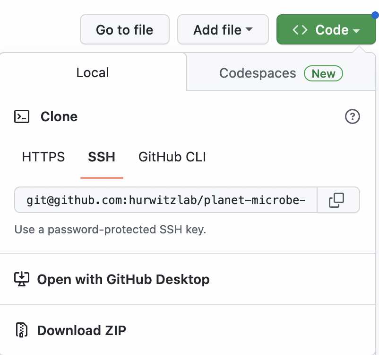
Task: Select the SSH clone option
Action: [x=102, y=157]
